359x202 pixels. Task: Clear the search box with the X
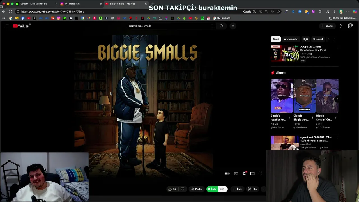[213, 26]
